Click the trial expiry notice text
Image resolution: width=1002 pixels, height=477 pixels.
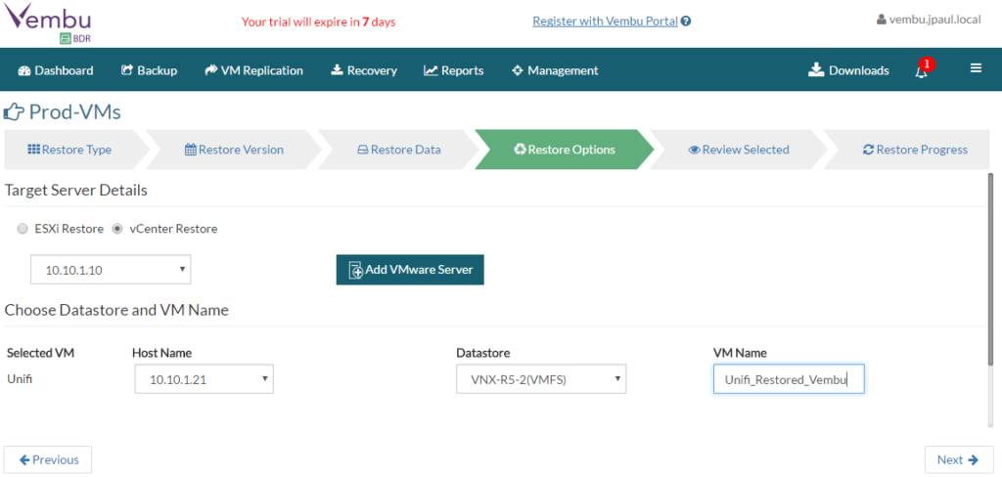(318, 22)
